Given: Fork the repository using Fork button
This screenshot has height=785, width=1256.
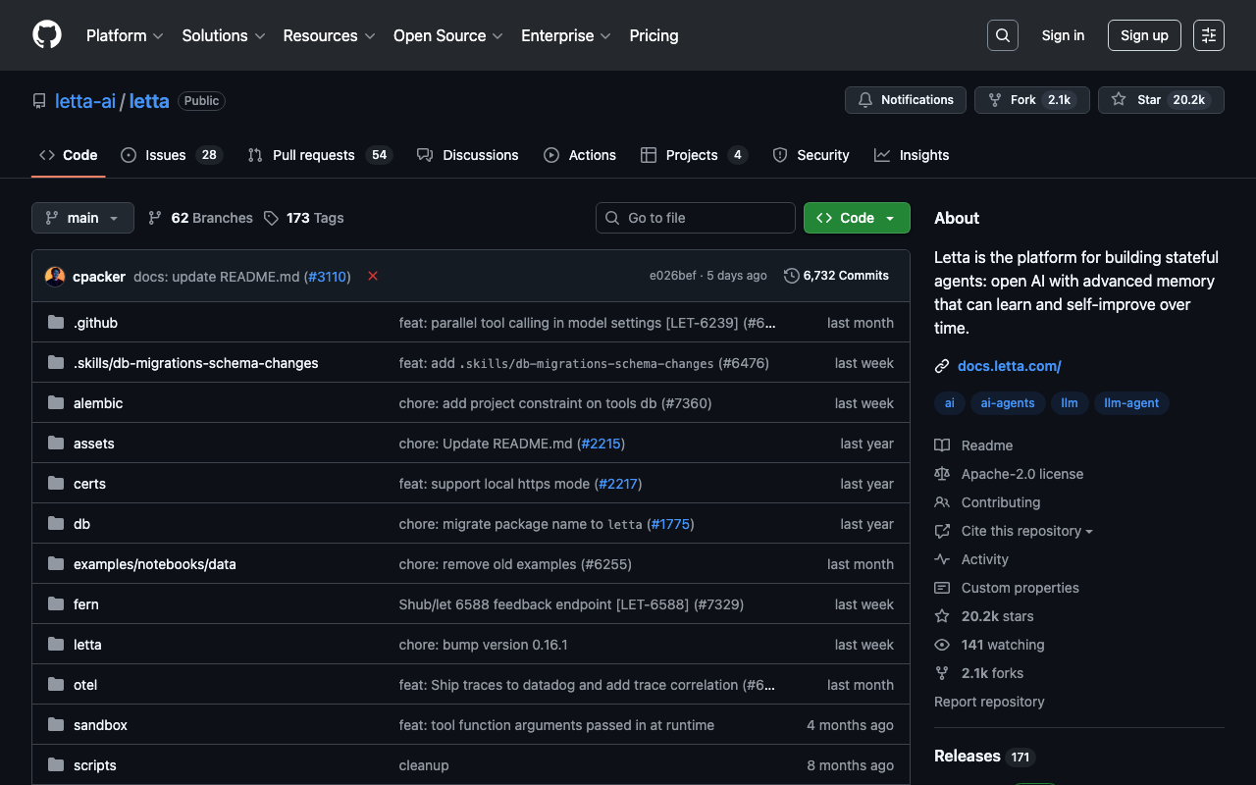Looking at the screenshot, I should pyautogui.click(x=1031, y=100).
